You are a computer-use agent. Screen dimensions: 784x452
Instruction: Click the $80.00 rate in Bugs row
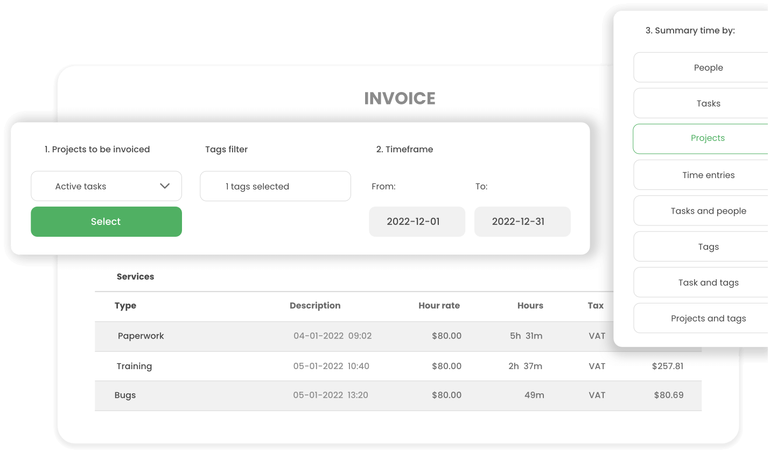click(x=446, y=395)
